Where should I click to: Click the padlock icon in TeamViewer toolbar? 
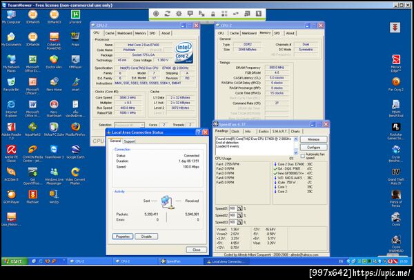point(213,14)
